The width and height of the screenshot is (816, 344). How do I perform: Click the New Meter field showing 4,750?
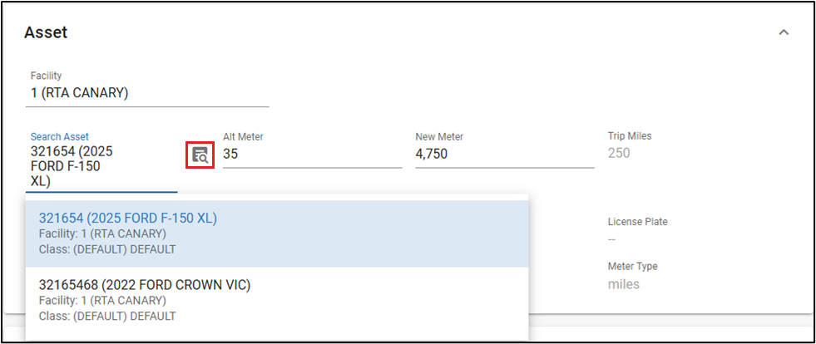[504, 154]
